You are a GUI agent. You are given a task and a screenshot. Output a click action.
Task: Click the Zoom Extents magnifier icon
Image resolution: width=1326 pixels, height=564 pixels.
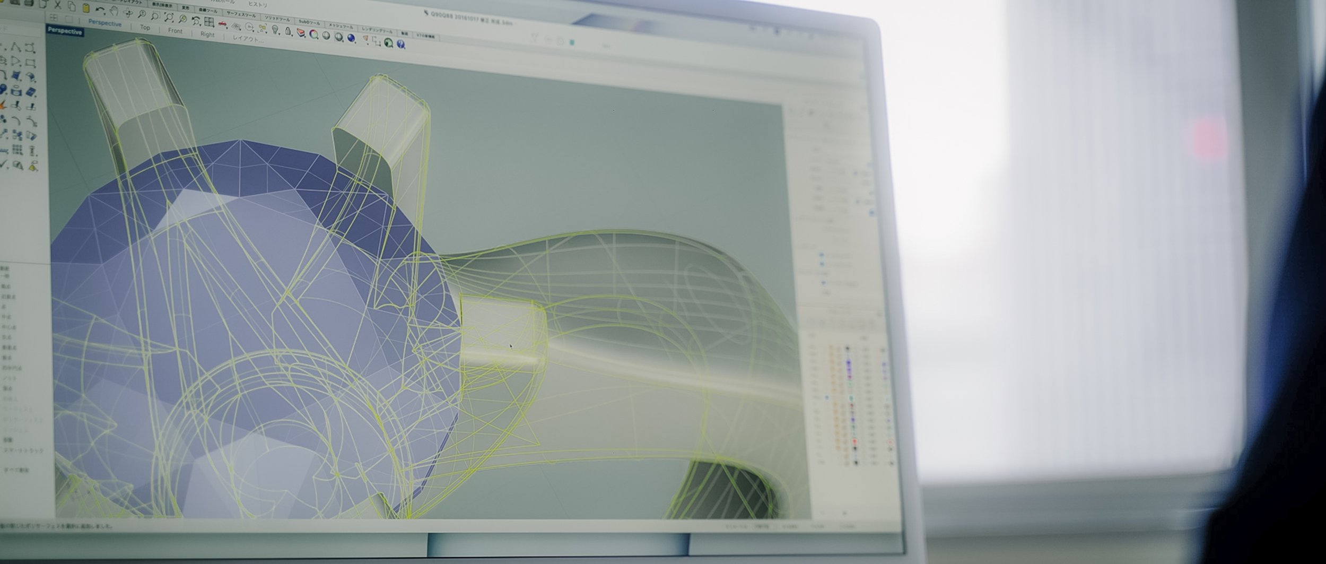point(169,18)
